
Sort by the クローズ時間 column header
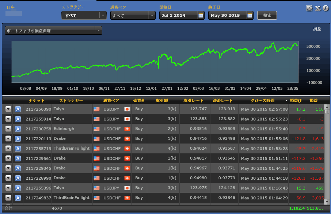pos(263,101)
